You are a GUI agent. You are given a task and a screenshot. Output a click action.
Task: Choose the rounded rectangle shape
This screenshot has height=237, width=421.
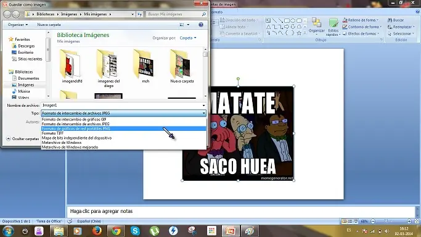click(299, 20)
